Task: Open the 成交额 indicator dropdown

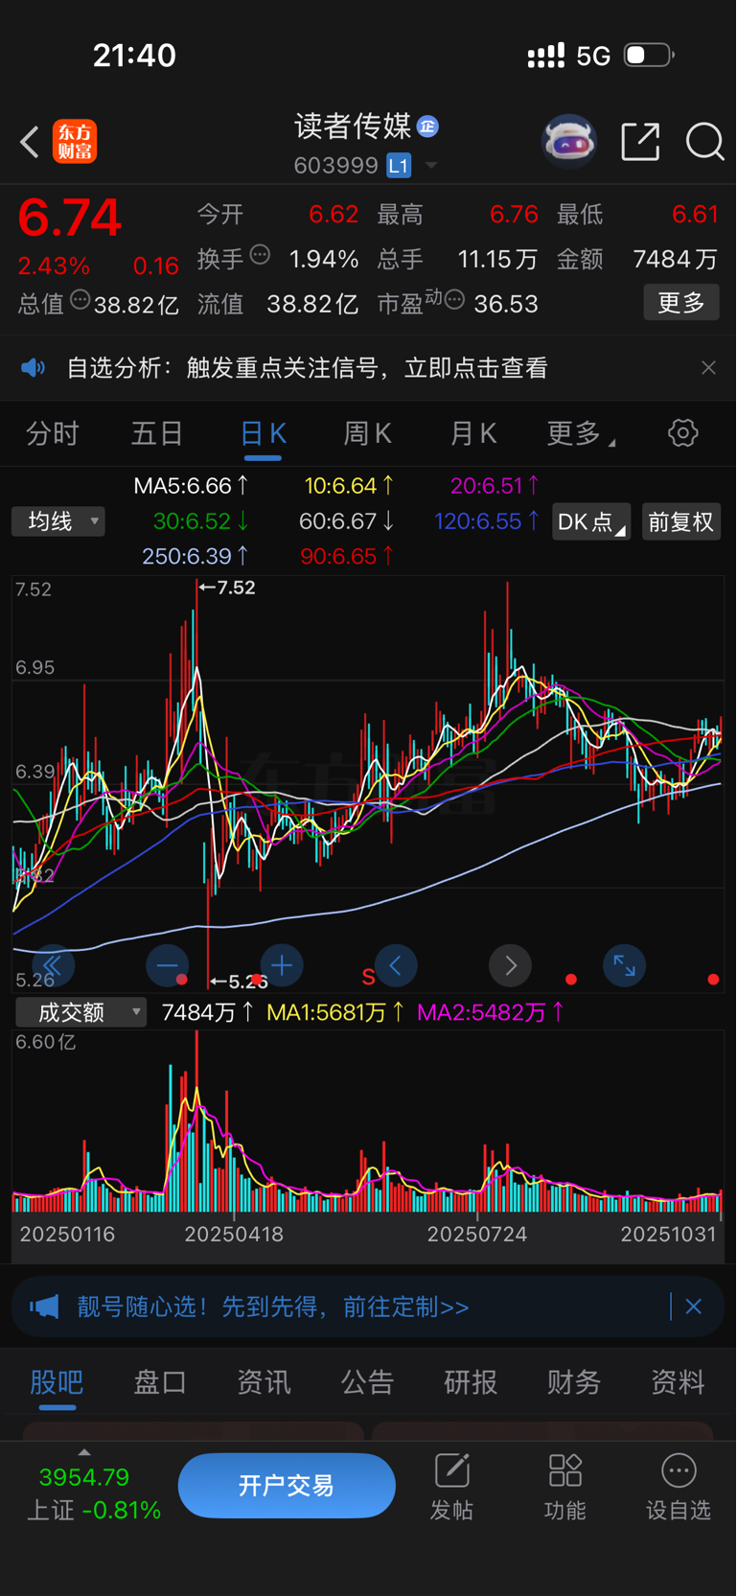Action: (81, 1012)
